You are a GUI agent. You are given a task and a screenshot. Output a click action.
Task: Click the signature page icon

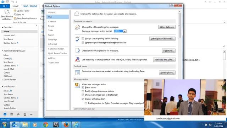coord(78,50)
